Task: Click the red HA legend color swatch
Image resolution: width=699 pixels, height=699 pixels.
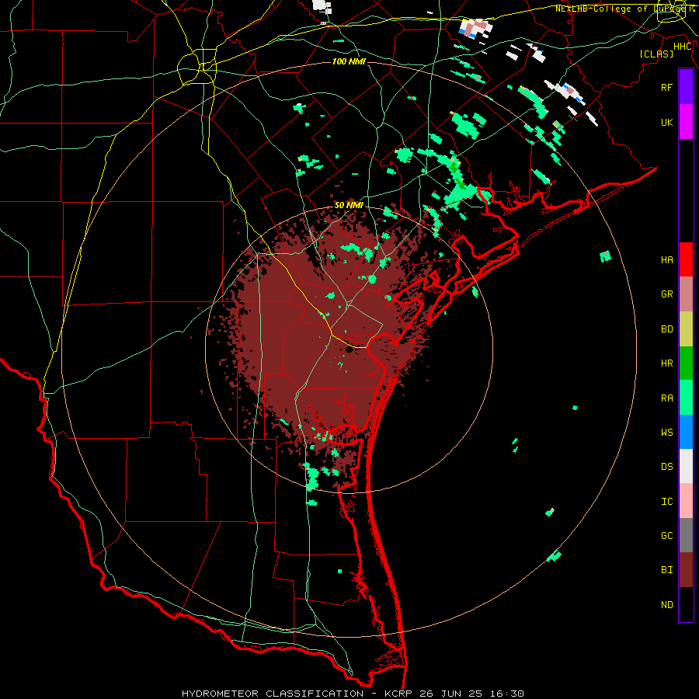Action: click(686, 259)
